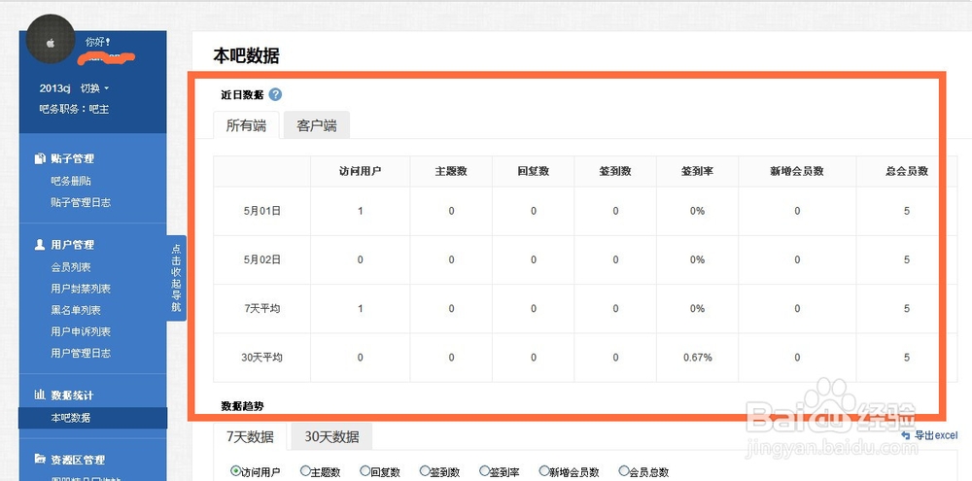Click the 用户管理 person icon
The height and width of the screenshot is (481, 972).
pyautogui.click(x=40, y=245)
